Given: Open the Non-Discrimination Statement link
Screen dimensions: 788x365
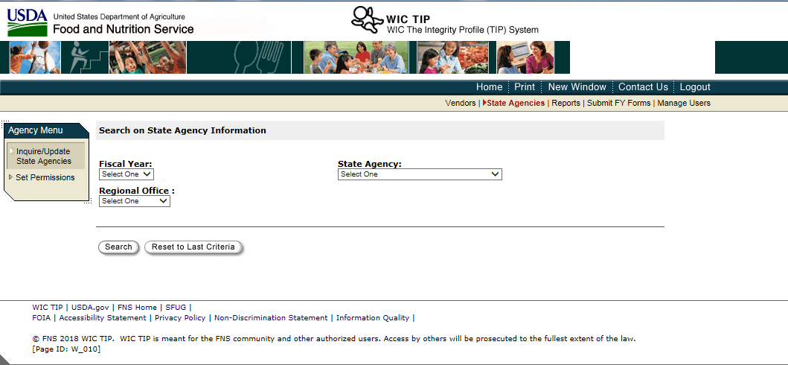Looking at the screenshot, I should pos(271,318).
